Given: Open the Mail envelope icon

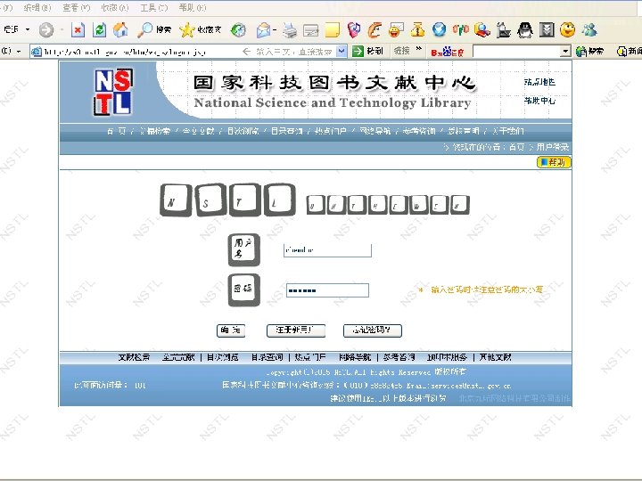Looking at the screenshot, I should 263,30.
